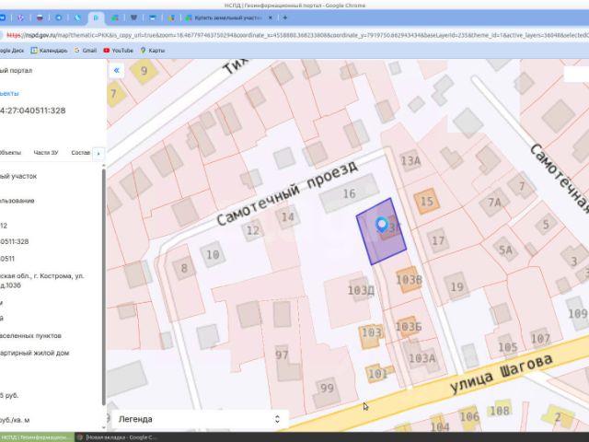This screenshot has width=589, height=442.
Task: Close the 'Купить земельный участок' tab
Action: click(270, 17)
